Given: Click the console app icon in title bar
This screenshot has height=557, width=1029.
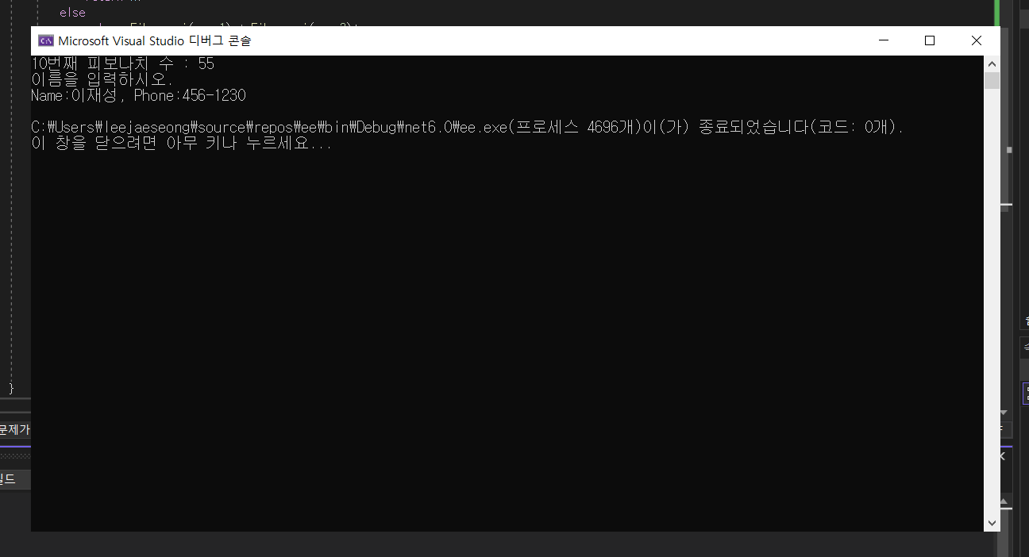Looking at the screenshot, I should coord(46,40).
